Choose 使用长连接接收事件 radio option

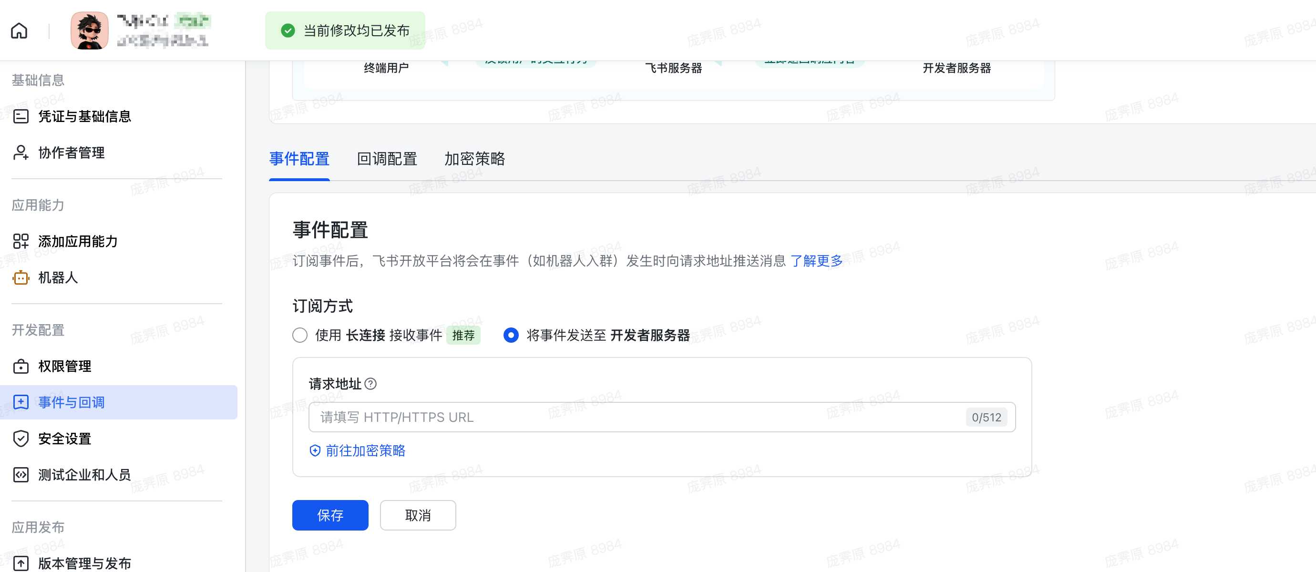(300, 336)
